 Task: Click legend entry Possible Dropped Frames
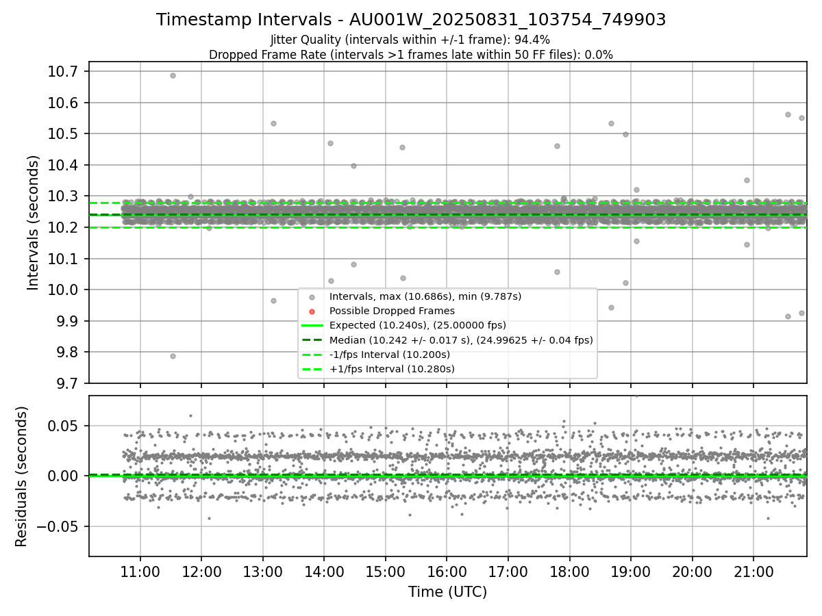point(392,311)
